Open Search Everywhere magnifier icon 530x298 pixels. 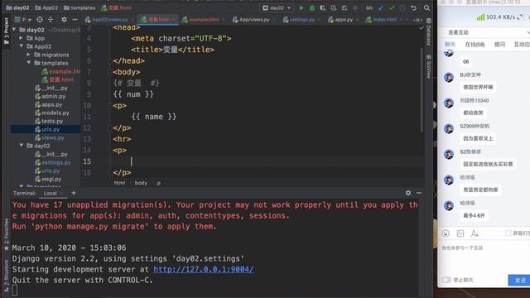tap(426, 7)
